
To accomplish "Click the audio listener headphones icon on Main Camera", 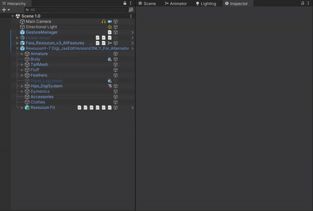I will tap(104, 21).
